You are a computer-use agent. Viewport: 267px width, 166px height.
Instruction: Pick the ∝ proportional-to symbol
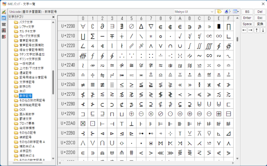(209, 36)
